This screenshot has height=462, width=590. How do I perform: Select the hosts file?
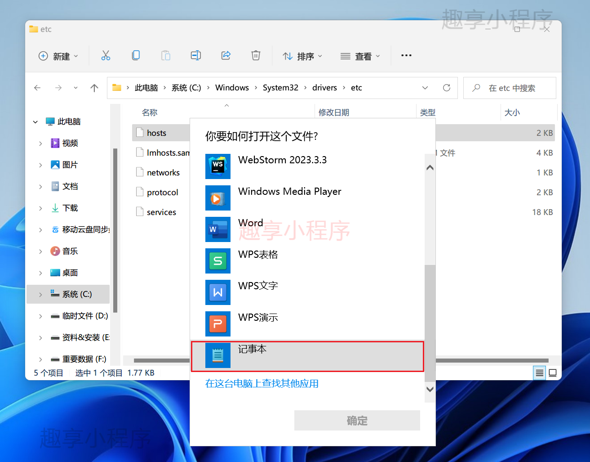156,133
